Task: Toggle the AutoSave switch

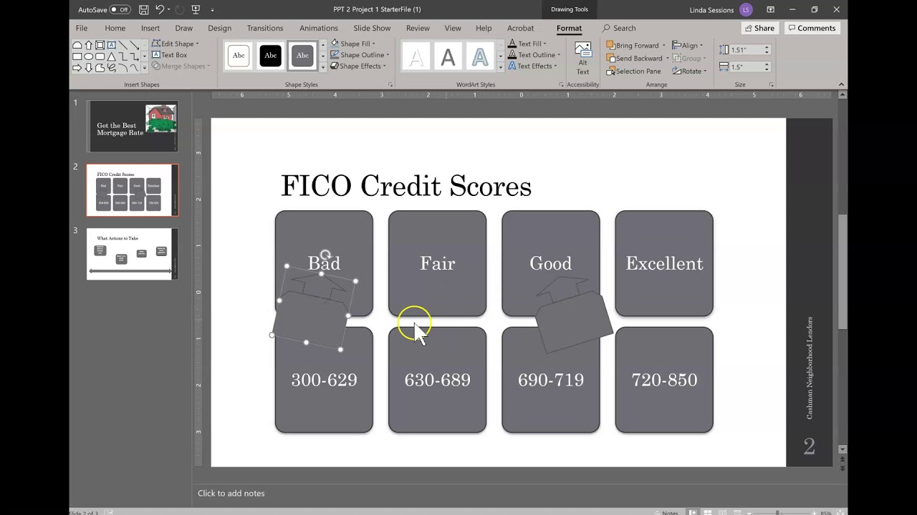Action: click(x=120, y=10)
